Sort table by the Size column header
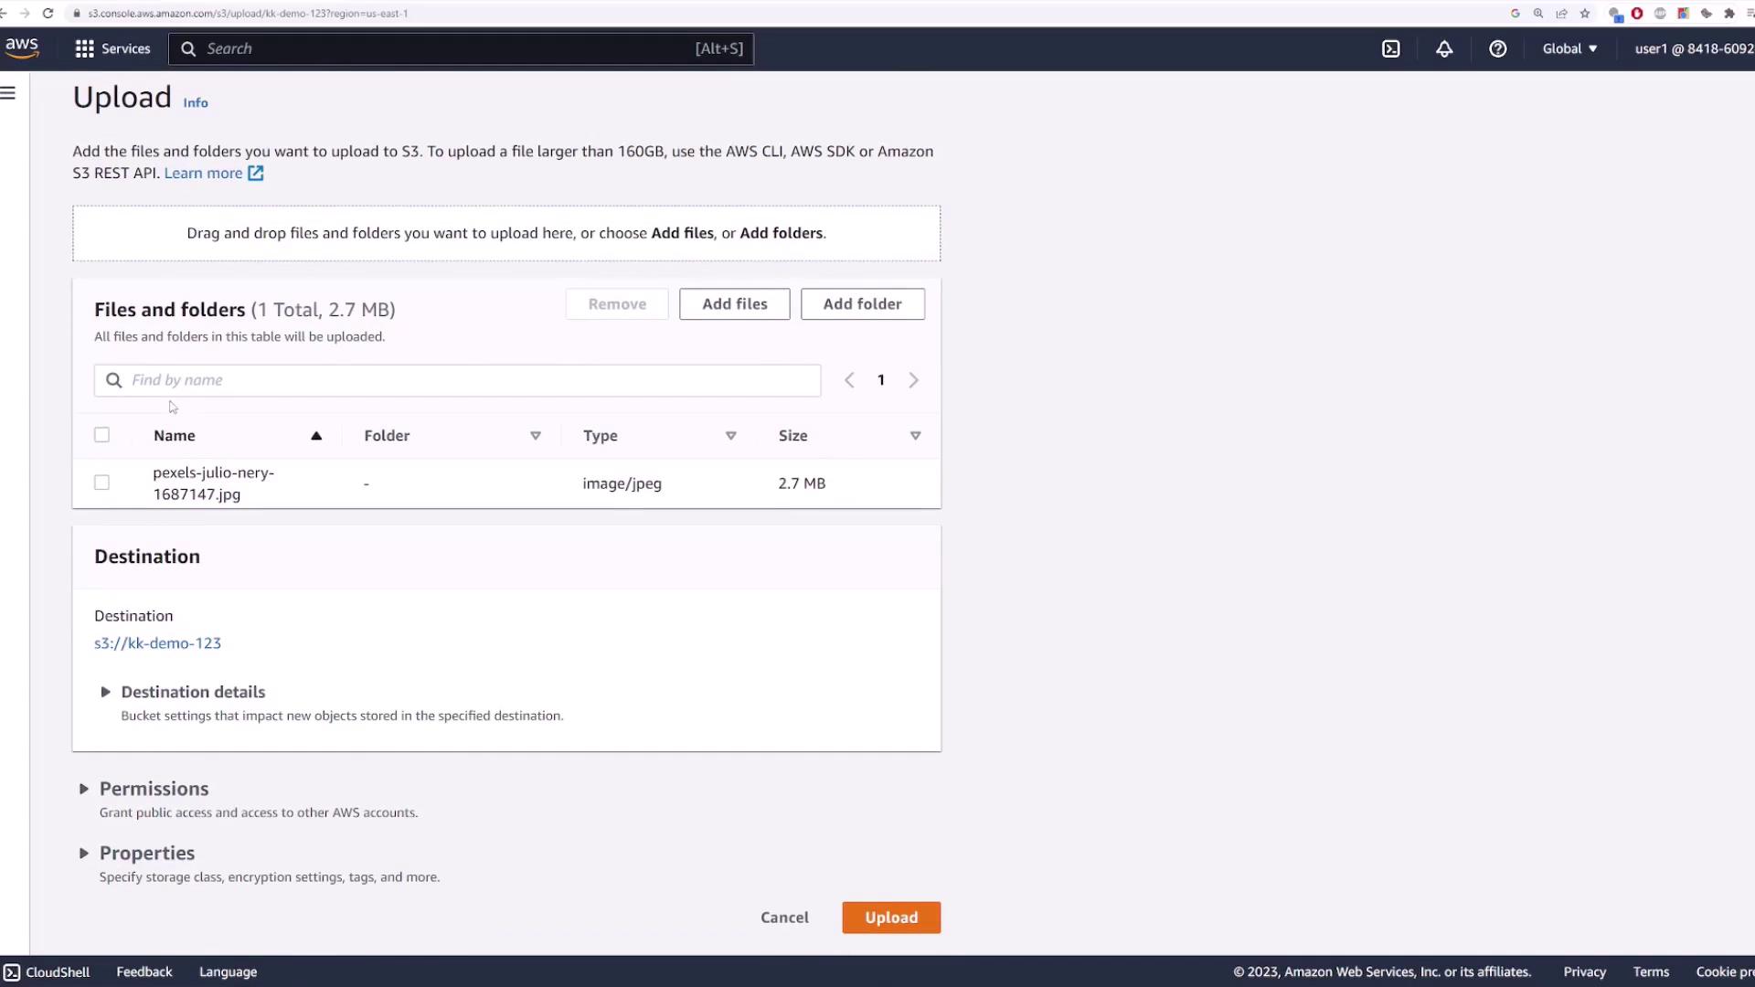The width and height of the screenshot is (1755, 987). [x=792, y=436]
